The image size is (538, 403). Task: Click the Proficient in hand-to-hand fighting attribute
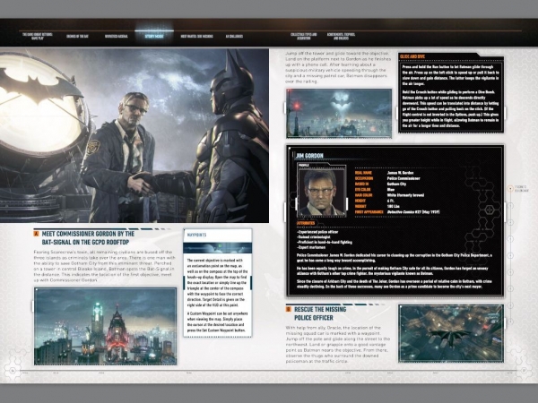325,242
